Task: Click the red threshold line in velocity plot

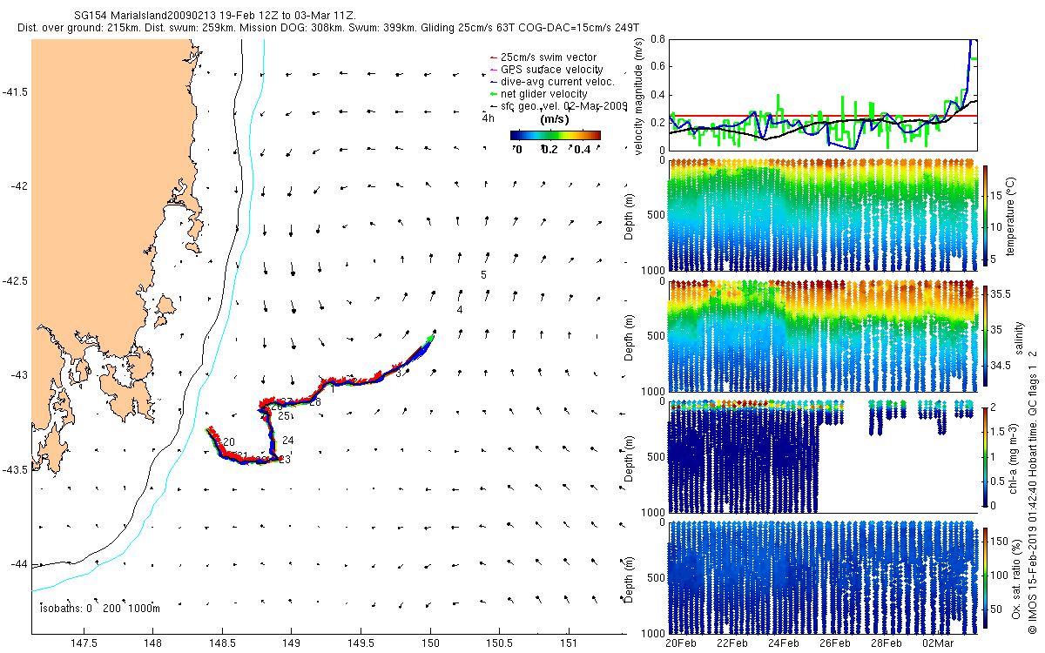Action: pyautogui.click(x=823, y=116)
